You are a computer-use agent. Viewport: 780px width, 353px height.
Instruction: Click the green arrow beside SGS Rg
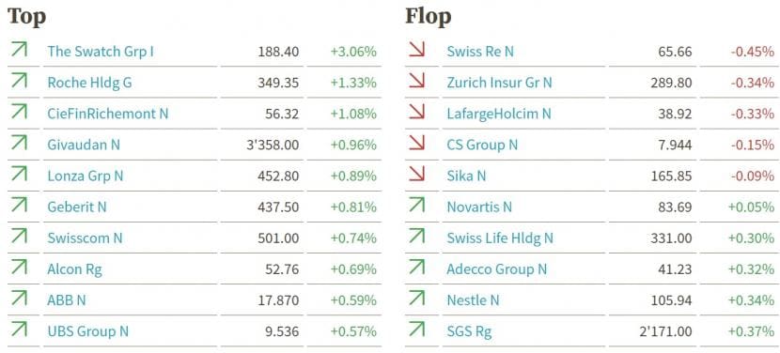[417, 330]
